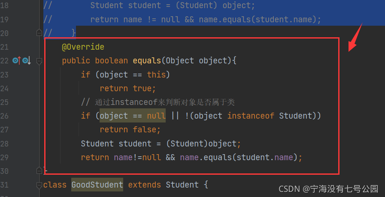Image resolution: width=385 pixels, height=197 pixels.
Task: Click the 'return false;' statement
Action: [x=130, y=129]
